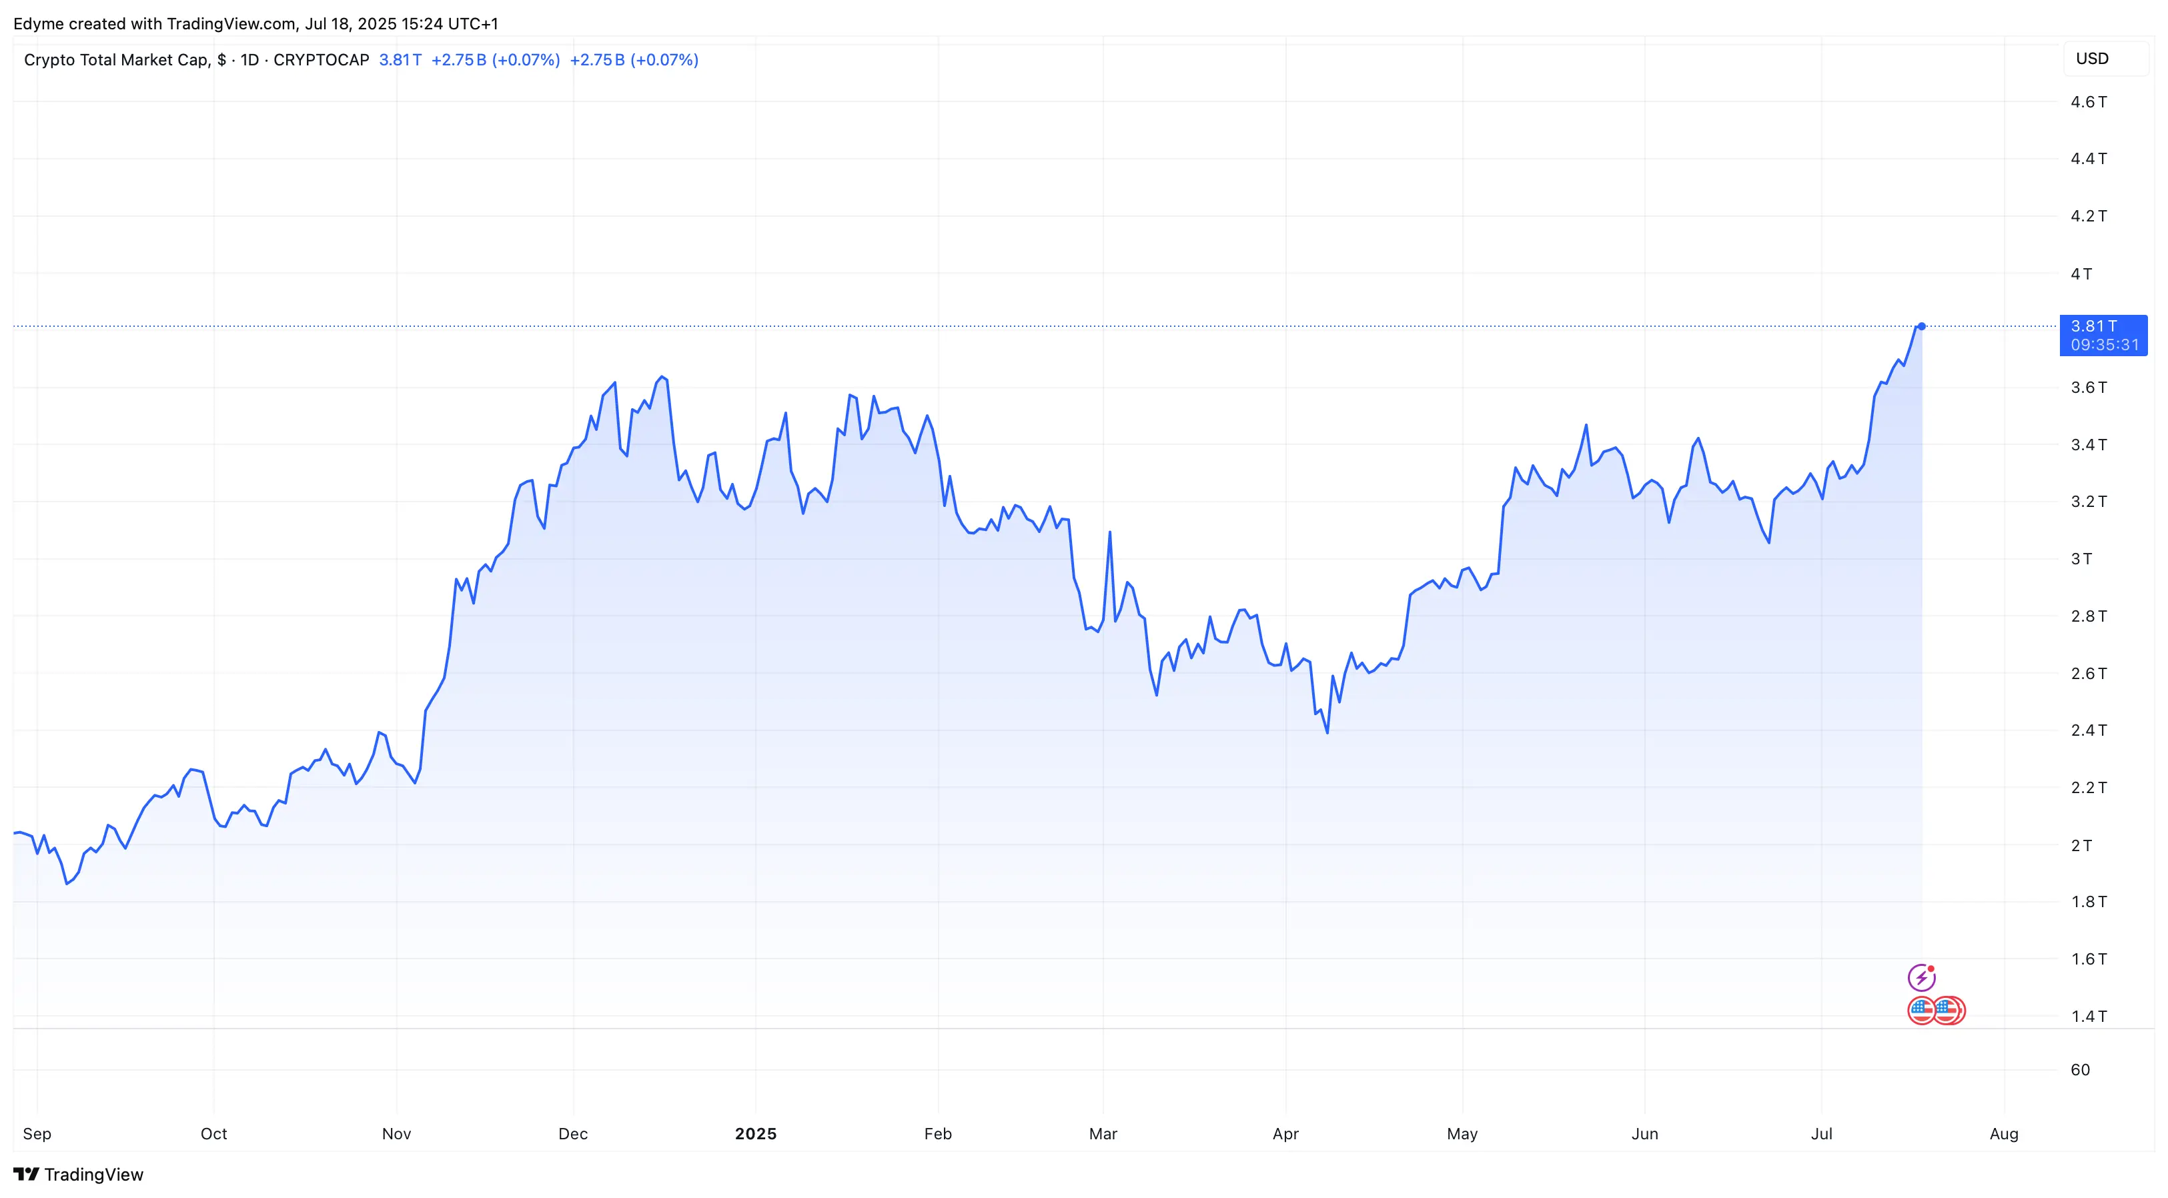Click the May label on the time axis
The height and width of the screenshot is (1198, 2168).
pyautogui.click(x=1463, y=1134)
